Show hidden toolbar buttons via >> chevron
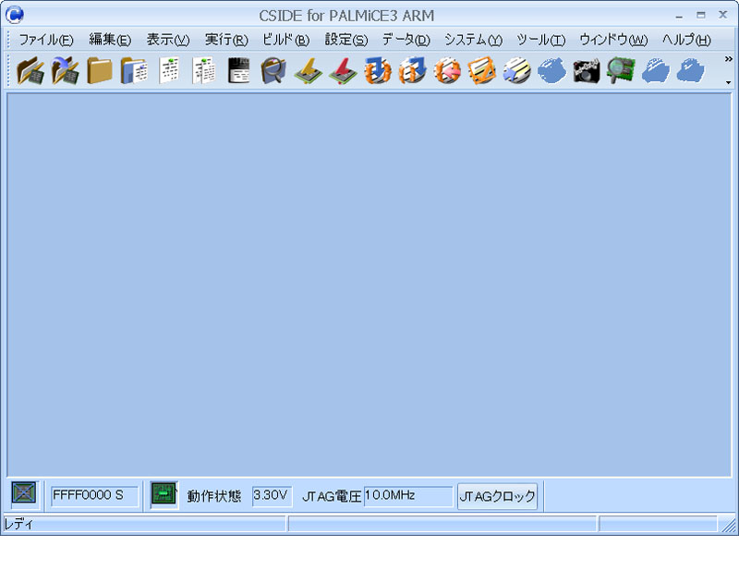739x582 pixels. 728,59
